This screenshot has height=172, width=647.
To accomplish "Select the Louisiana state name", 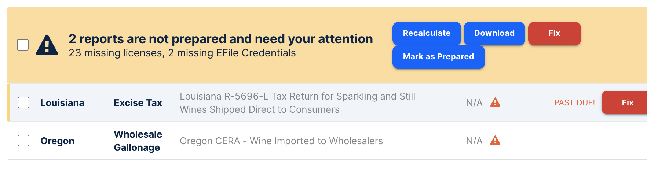I will 62,103.
